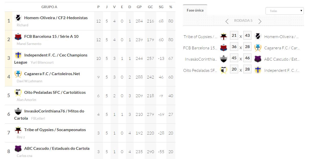Click InvasãoCorinthiana76 crest in standings table
The width and height of the screenshot is (310, 159).
click(x=18, y=111)
